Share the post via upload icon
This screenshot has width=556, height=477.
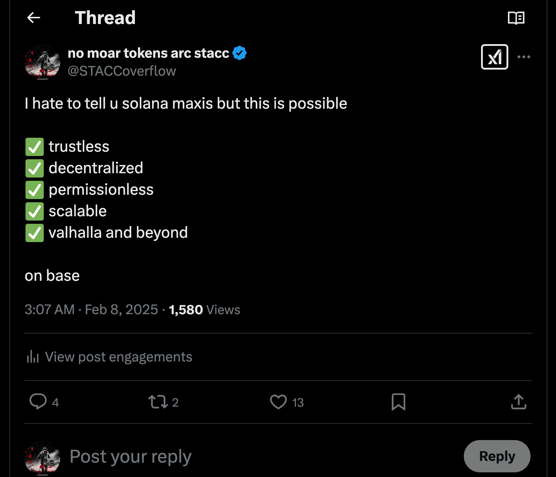click(x=518, y=402)
